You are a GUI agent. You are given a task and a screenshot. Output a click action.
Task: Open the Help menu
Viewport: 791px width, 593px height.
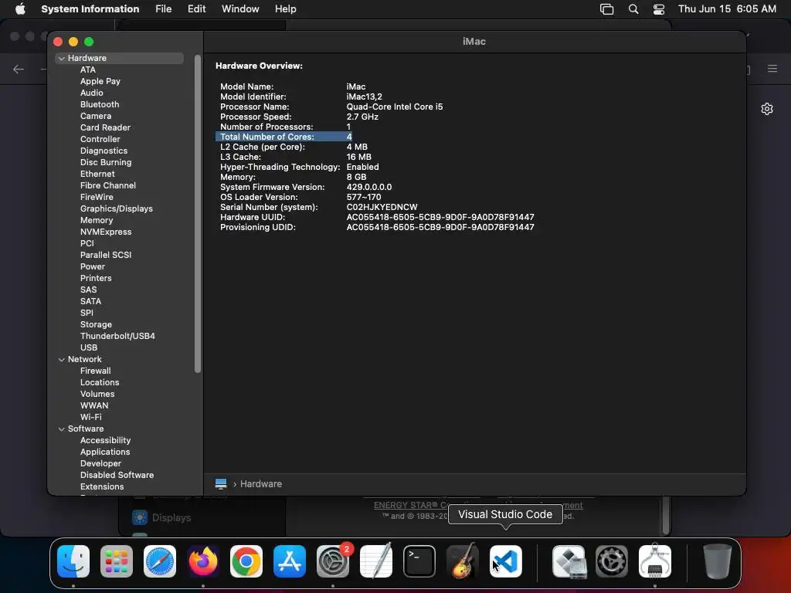pyautogui.click(x=286, y=9)
